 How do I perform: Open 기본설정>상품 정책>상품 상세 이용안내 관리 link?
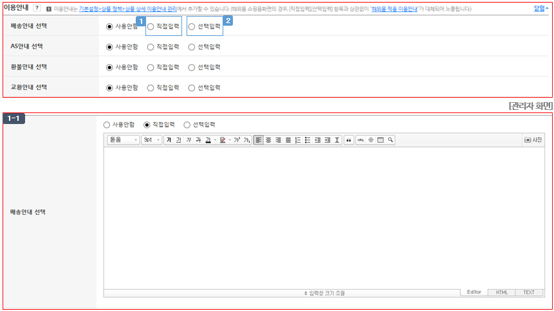pyautogui.click(x=127, y=9)
